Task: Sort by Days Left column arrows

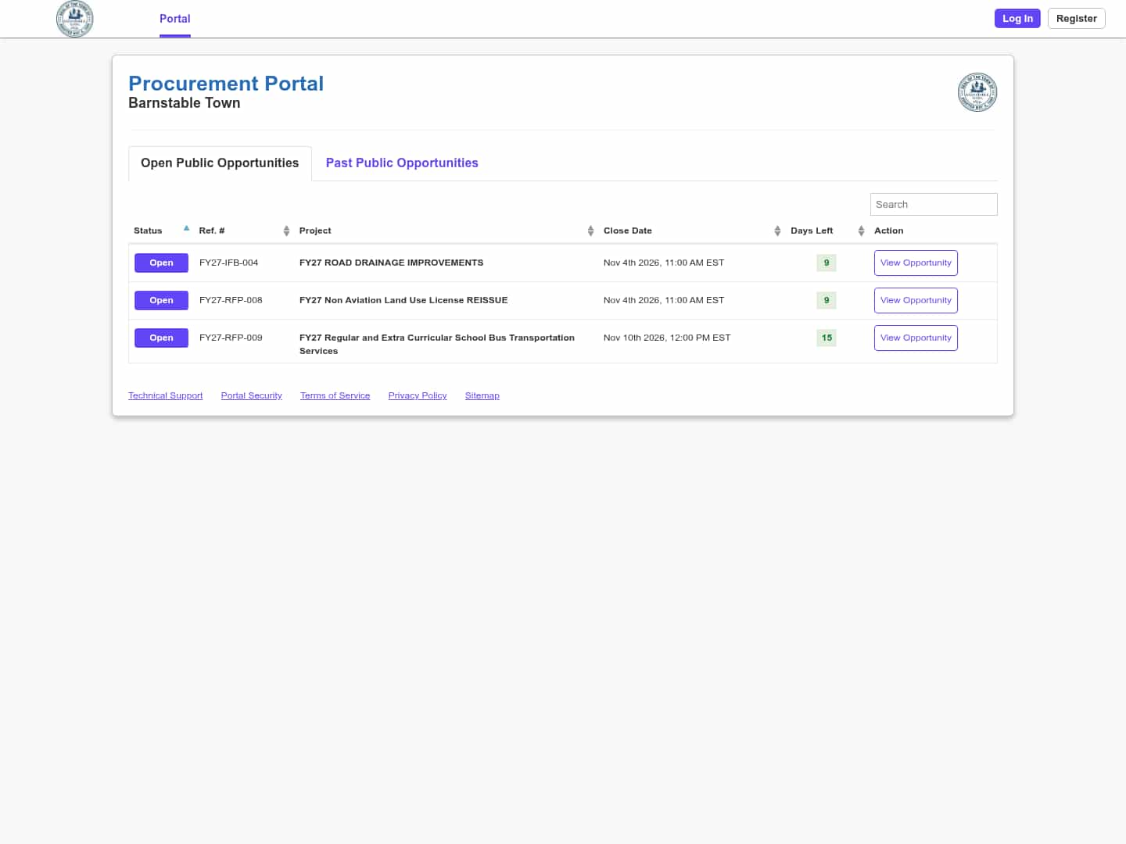Action: click(x=861, y=231)
